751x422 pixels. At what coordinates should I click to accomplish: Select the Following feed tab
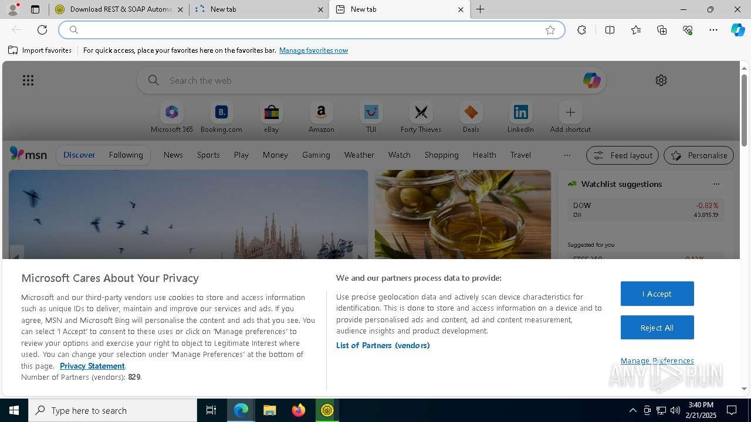[126, 155]
